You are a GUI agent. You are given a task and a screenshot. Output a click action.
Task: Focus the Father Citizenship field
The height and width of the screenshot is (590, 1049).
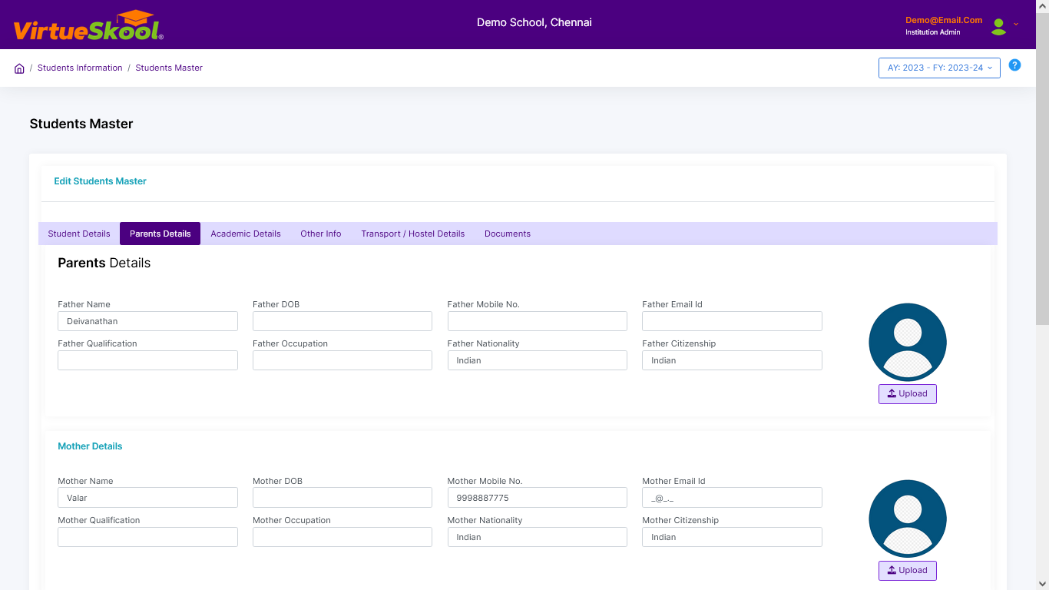click(732, 360)
